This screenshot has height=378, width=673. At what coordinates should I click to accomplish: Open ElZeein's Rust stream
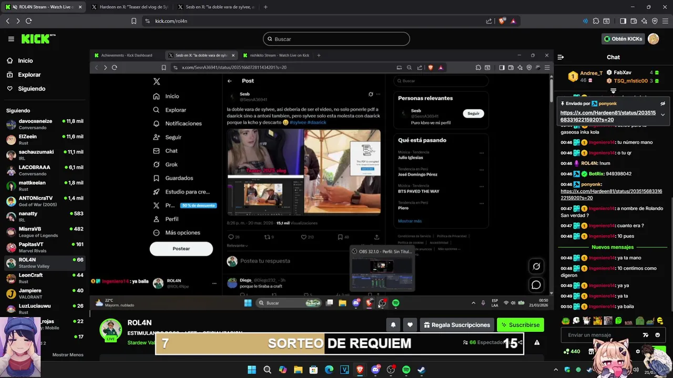45,139
